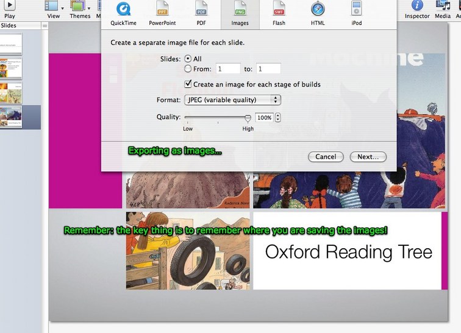Open the Format JPEG dropdown
This screenshot has height=333, width=461.
(232, 100)
